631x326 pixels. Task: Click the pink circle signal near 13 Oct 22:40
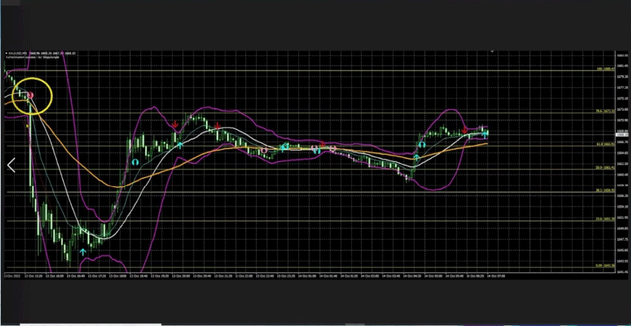pyautogui.click(x=263, y=151)
